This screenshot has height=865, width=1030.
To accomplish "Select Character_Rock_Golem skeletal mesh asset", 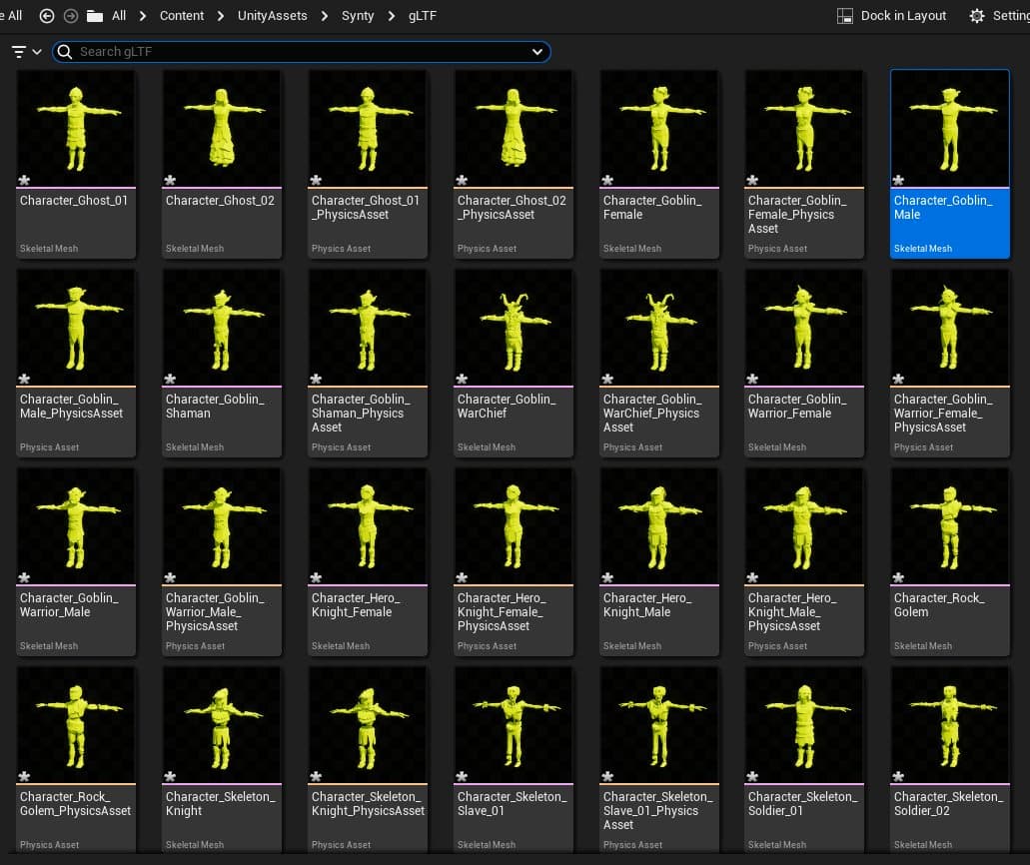I will tap(949, 525).
